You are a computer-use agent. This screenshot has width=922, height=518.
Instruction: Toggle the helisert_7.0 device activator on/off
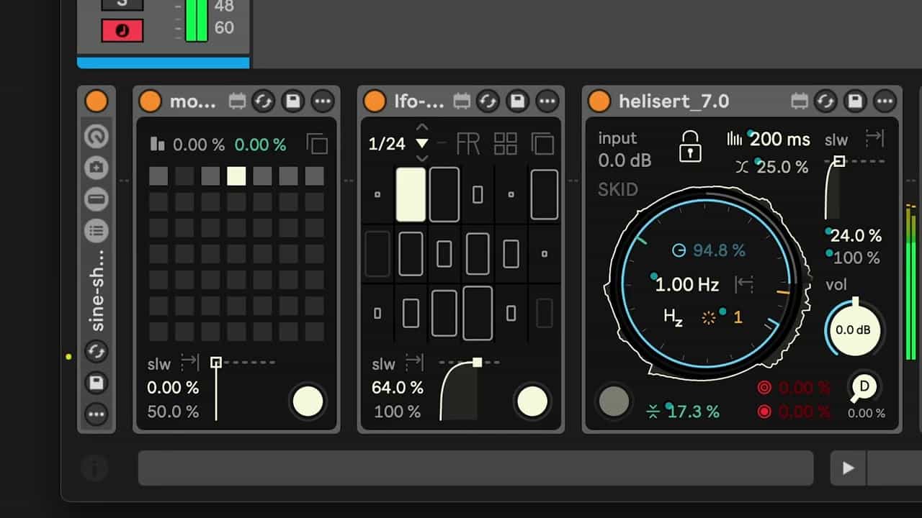(599, 101)
